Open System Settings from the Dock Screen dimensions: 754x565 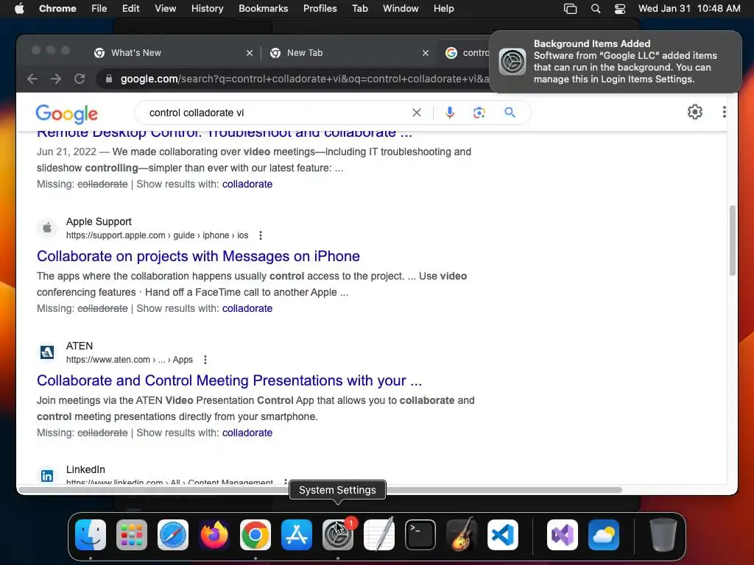pos(338,535)
